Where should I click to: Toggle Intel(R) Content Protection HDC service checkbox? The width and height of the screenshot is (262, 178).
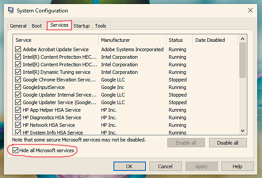pos(18,65)
